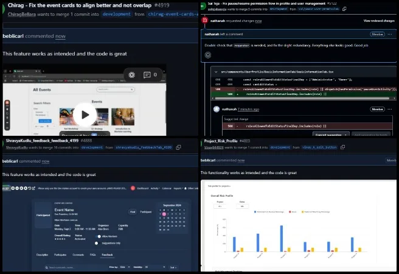Expand the Reports menu in dashboard header
The height and width of the screenshot is (274, 399).
[x=178, y=188]
